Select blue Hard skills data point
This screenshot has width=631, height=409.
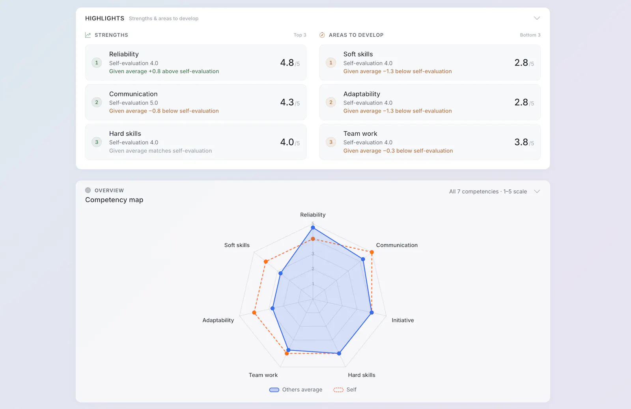(339, 353)
